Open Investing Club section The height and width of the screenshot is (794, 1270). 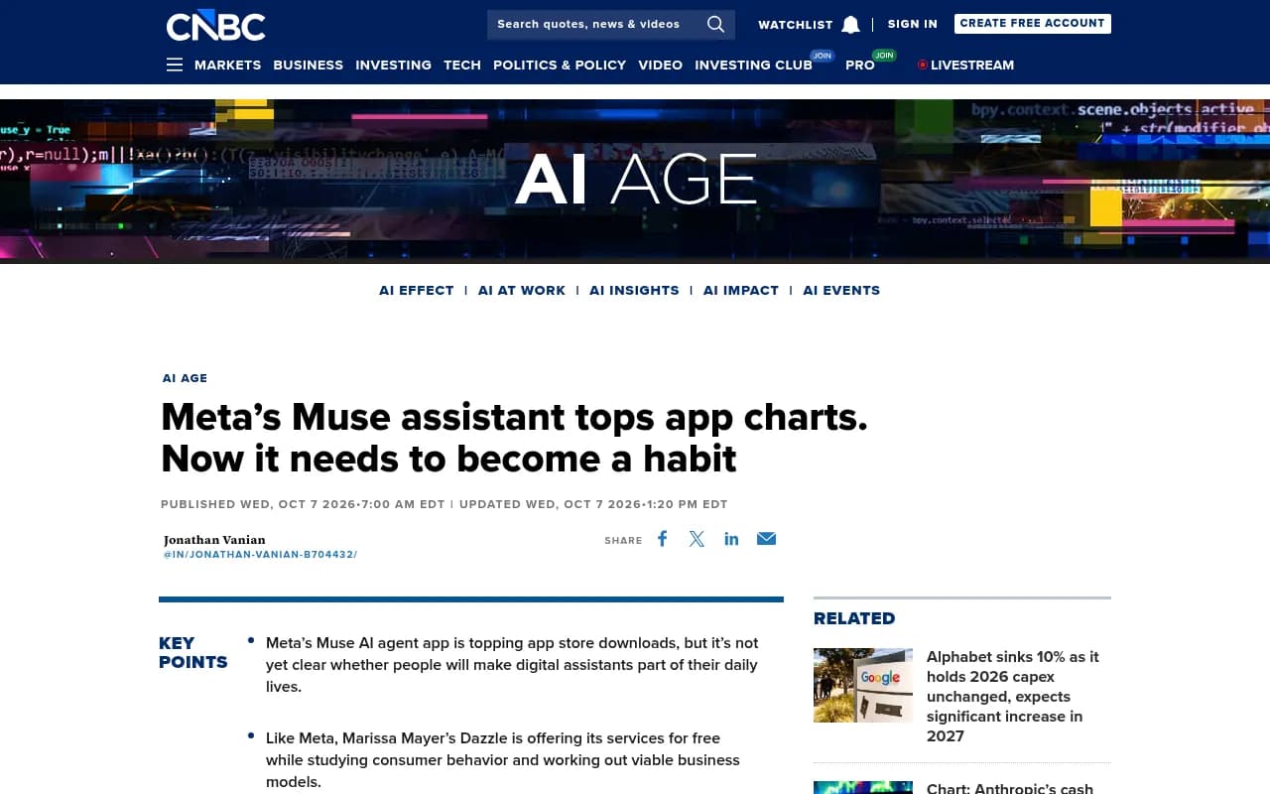[x=753, y=65]
